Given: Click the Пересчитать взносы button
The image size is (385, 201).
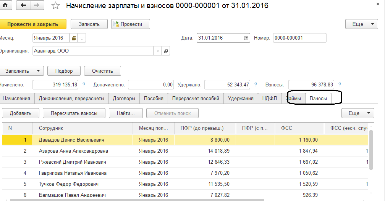Looking at the screenshot, I should (x=74, y=113).
